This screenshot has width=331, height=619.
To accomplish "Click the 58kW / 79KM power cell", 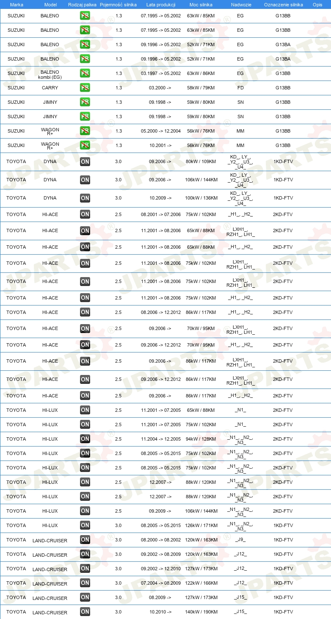I will 201,88.
